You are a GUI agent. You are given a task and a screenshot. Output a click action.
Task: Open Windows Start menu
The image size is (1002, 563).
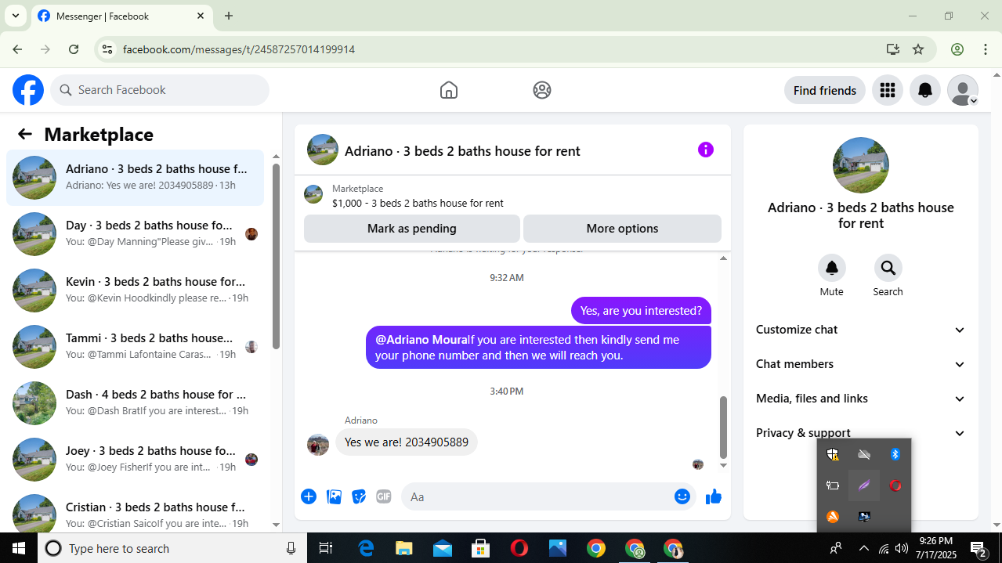(19, 548)
